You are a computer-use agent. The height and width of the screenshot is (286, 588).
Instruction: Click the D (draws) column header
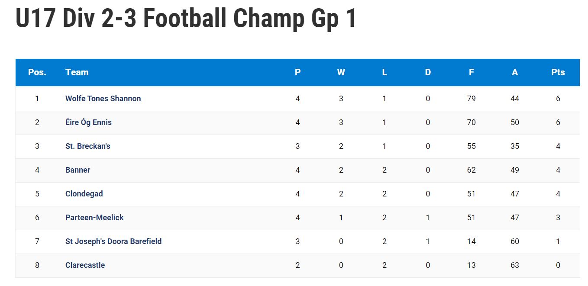click(428, 72)
